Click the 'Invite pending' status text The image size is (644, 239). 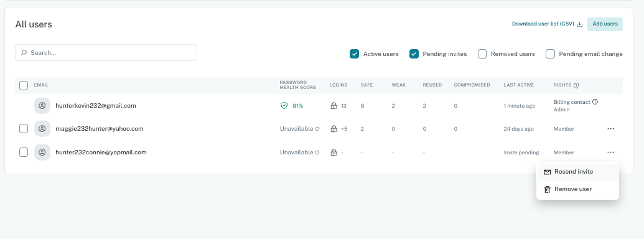click(x=521, y=152)
